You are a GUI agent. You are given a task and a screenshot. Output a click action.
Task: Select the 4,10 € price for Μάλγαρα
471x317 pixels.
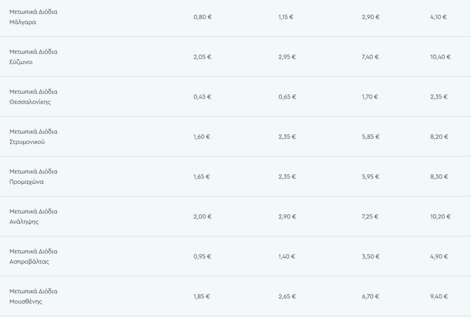click(438, 17)
